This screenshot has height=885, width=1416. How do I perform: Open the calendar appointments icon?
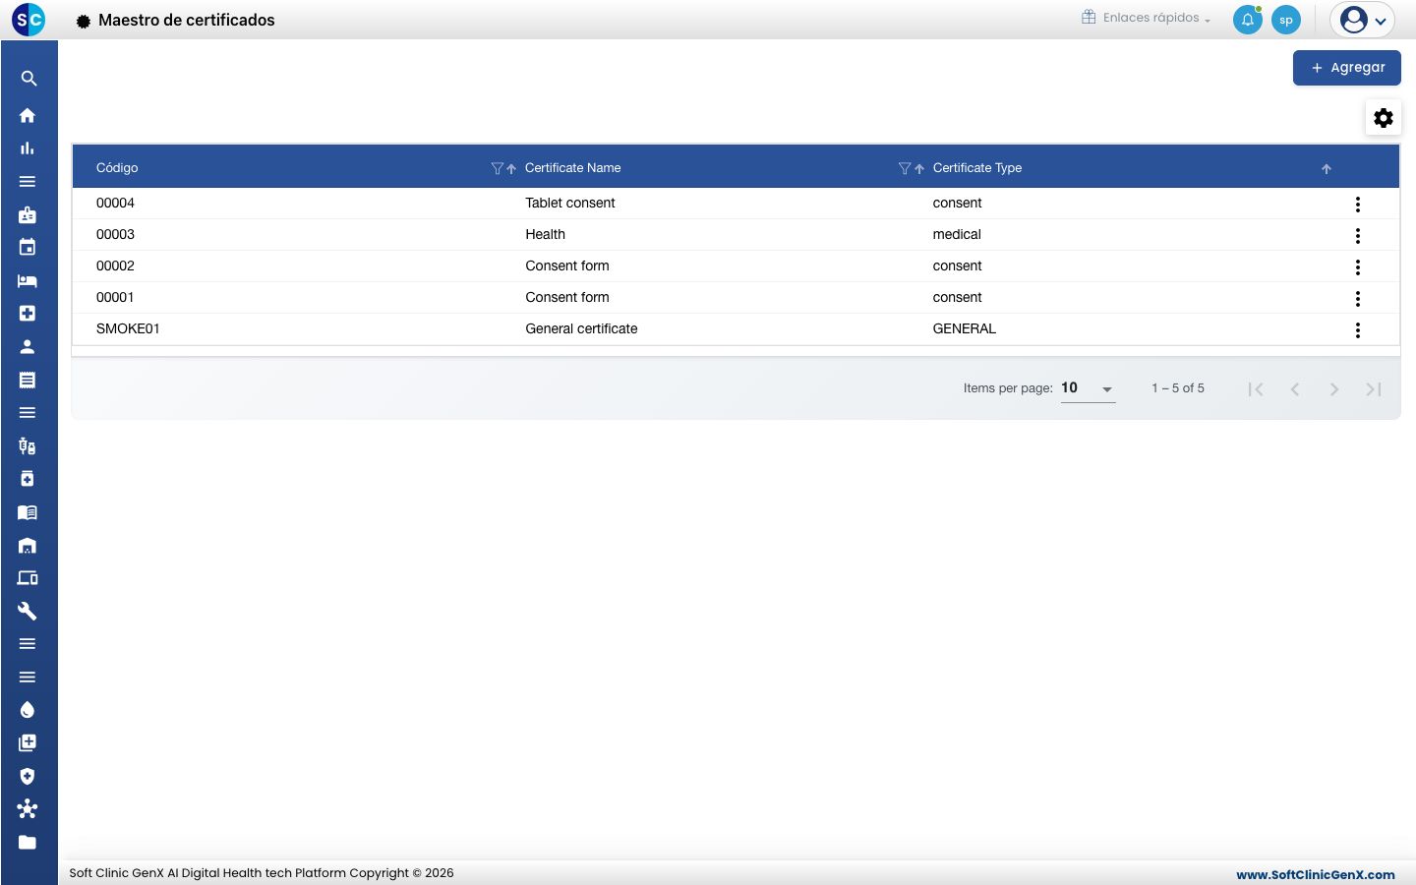click(28, 247)
